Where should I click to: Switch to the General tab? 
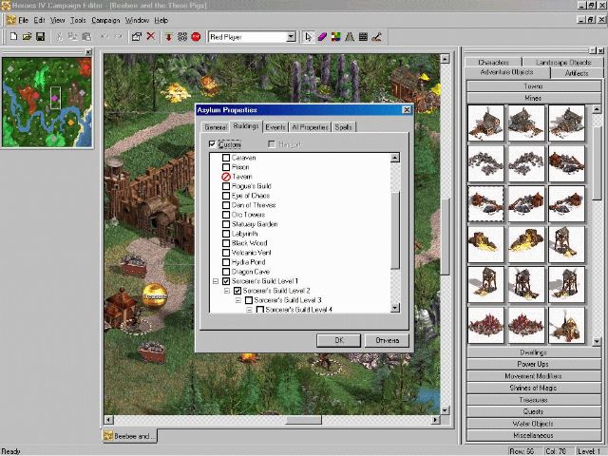tap(216, 127)
